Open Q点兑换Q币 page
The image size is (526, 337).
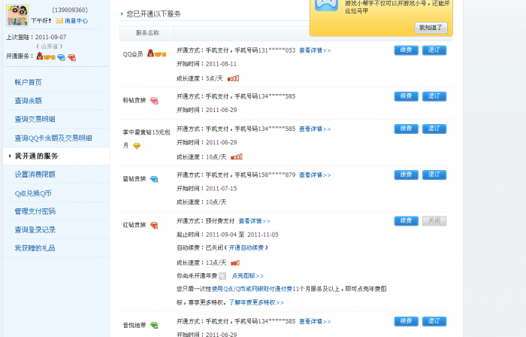[33, 193]
